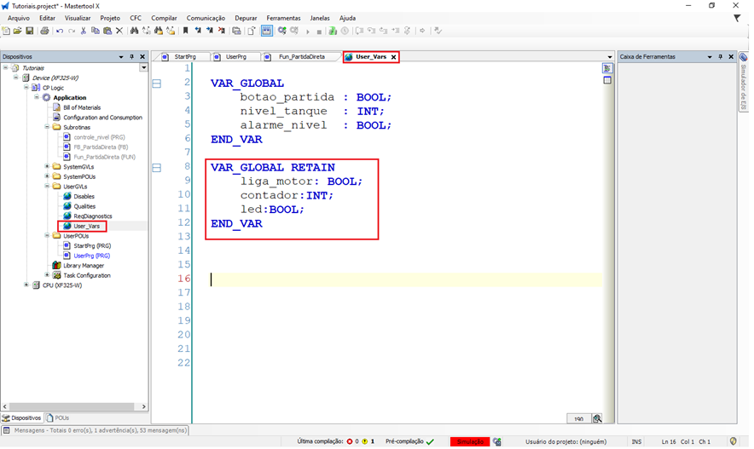The width and height of the screenshot is (754, 449).
Task: Open the Disables global variable list
Action: coord(84,196)
